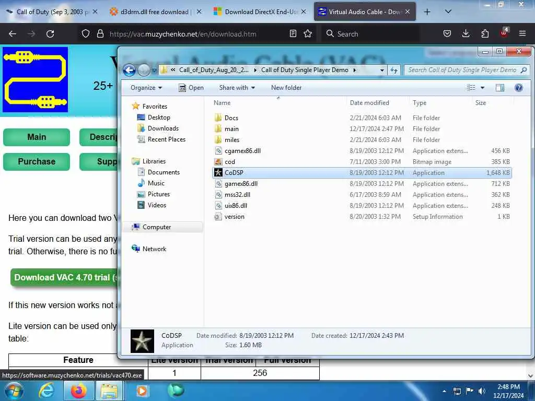Click Download VAC 4.70 trial button
The height and width of the screenshot is (401, 535).
pyautogui.click(x=64, y=278)
